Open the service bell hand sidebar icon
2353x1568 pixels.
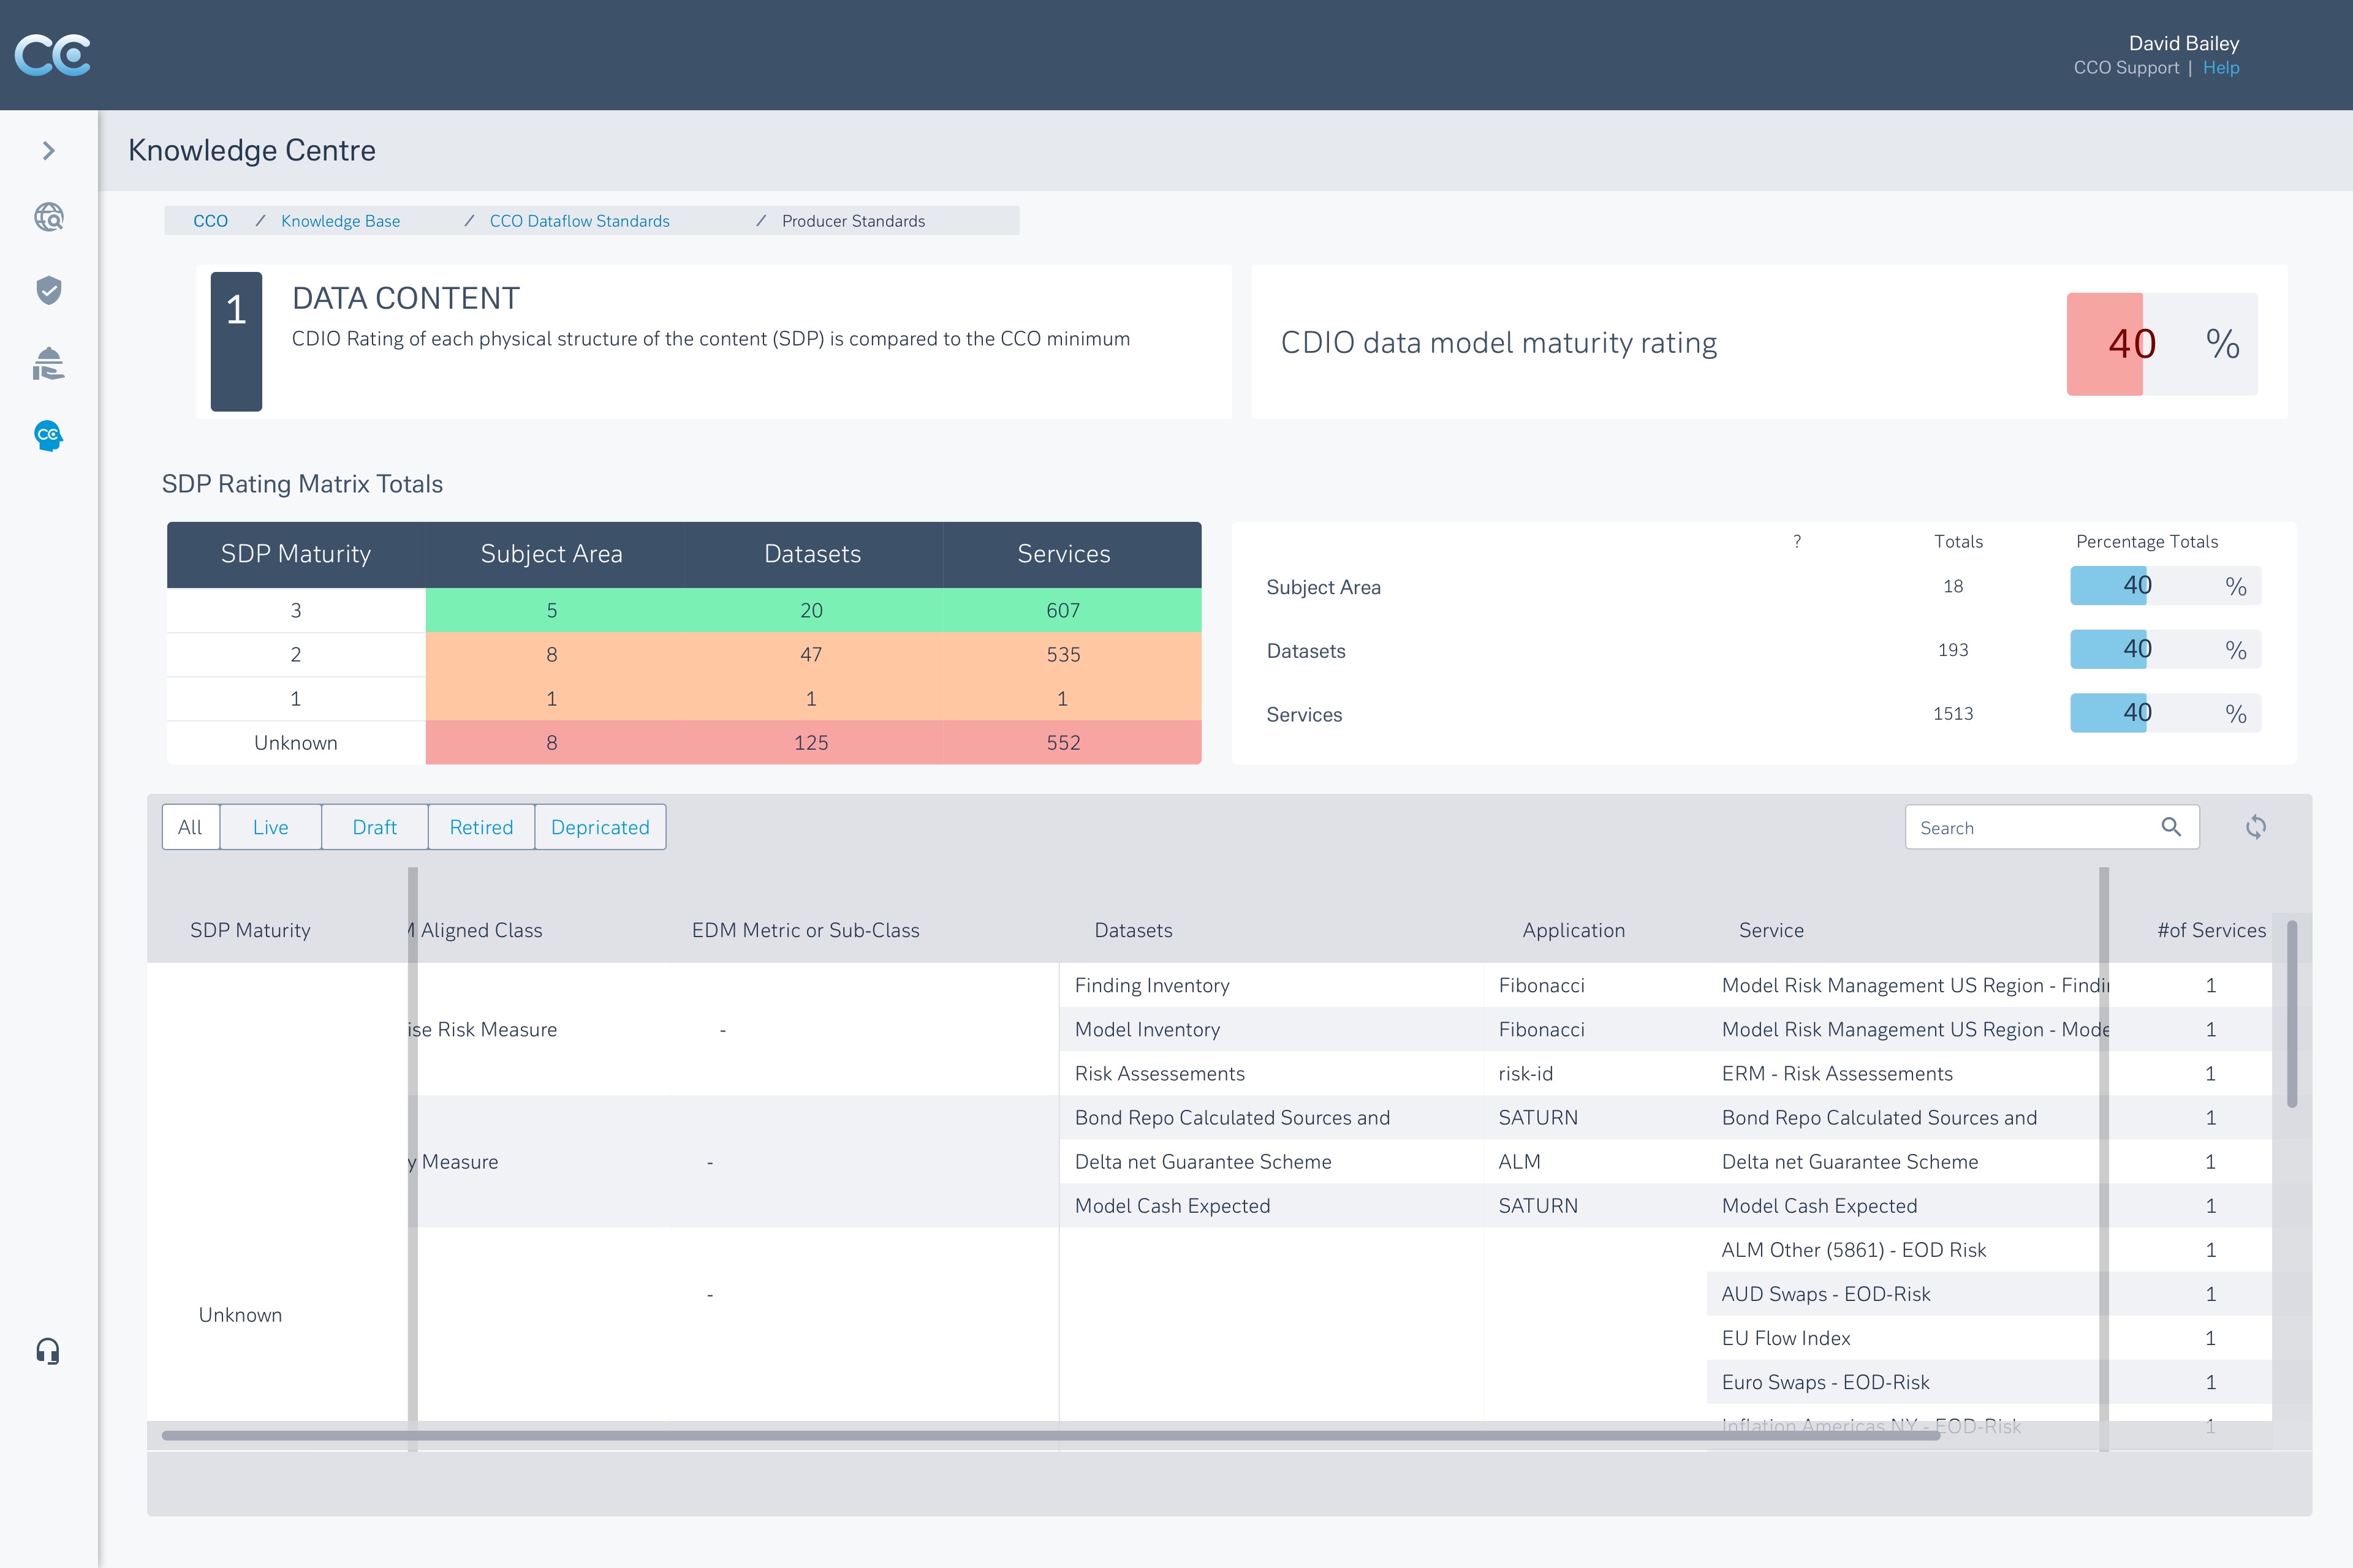[x=48, y=364]
